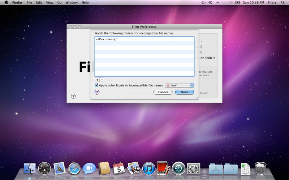Viewport: 289px width, 180px height.
Task: Click the leftmost status icon in menu bar
Action: pos(203,3)
